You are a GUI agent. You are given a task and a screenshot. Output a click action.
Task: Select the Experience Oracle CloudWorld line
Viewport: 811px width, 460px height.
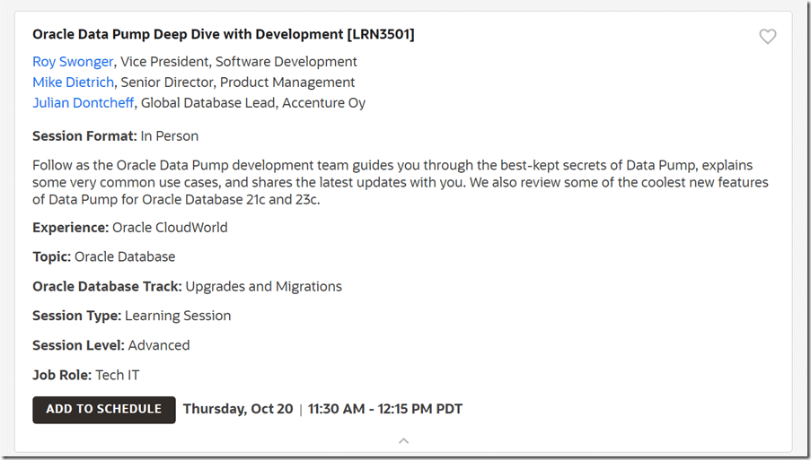(x=129, y=228)
